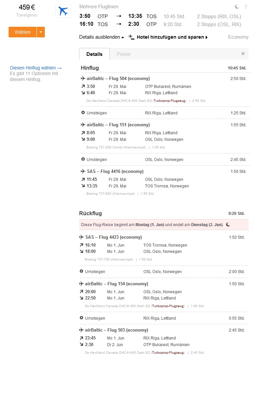Click the airBaltic Flug 503 plane icon
Viewport: 271px width, 398px height.
tap(81, 330)
